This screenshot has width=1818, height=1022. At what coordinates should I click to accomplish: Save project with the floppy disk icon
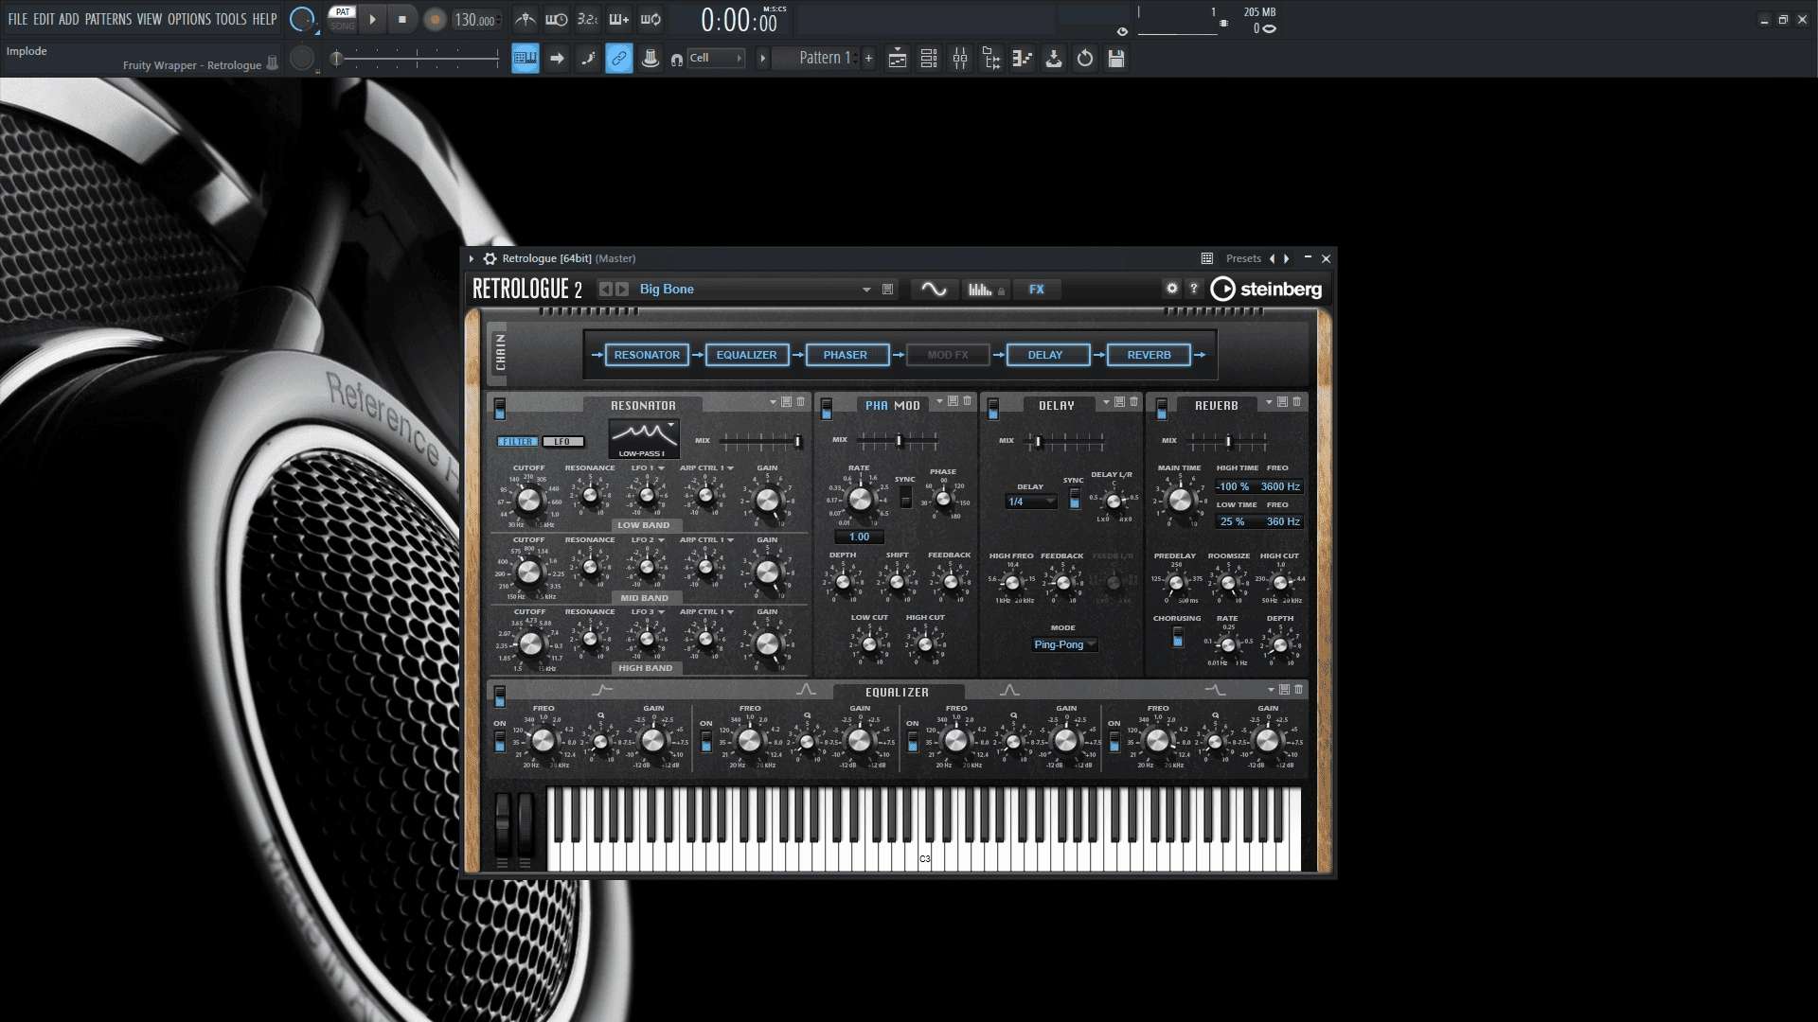coord(1116,59)
